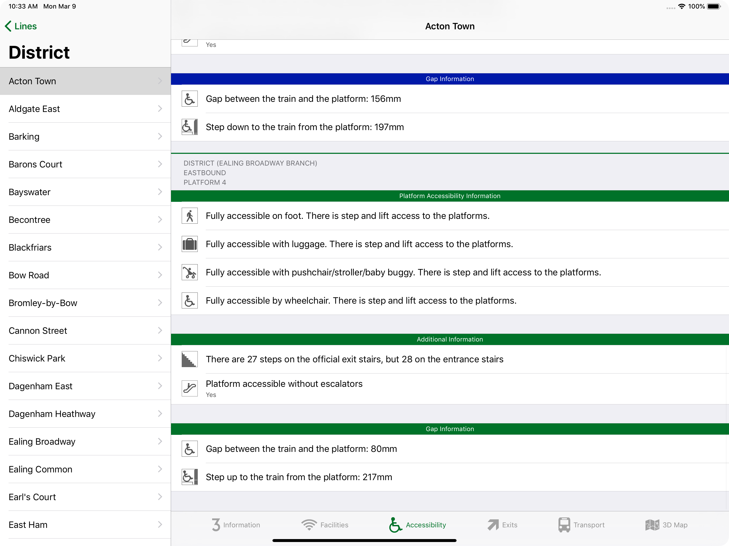Open the Exits tab
Screen dimensions: 729x546
[502, 525]
